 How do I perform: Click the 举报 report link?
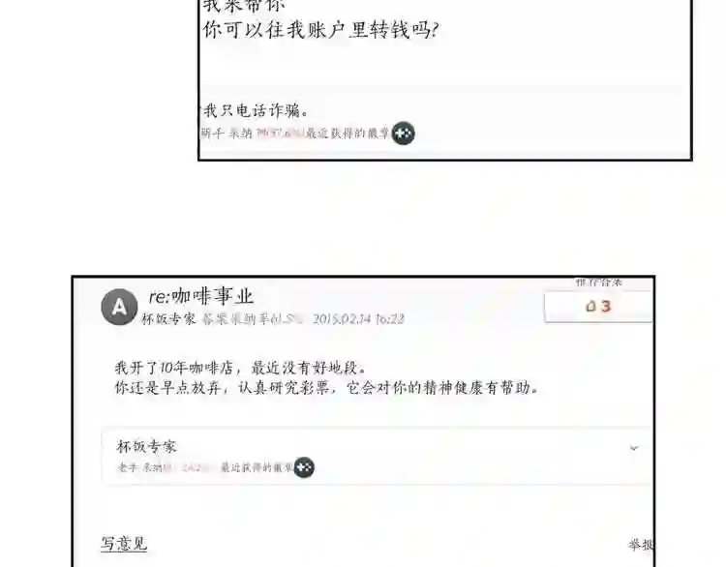tap(641, 545)
